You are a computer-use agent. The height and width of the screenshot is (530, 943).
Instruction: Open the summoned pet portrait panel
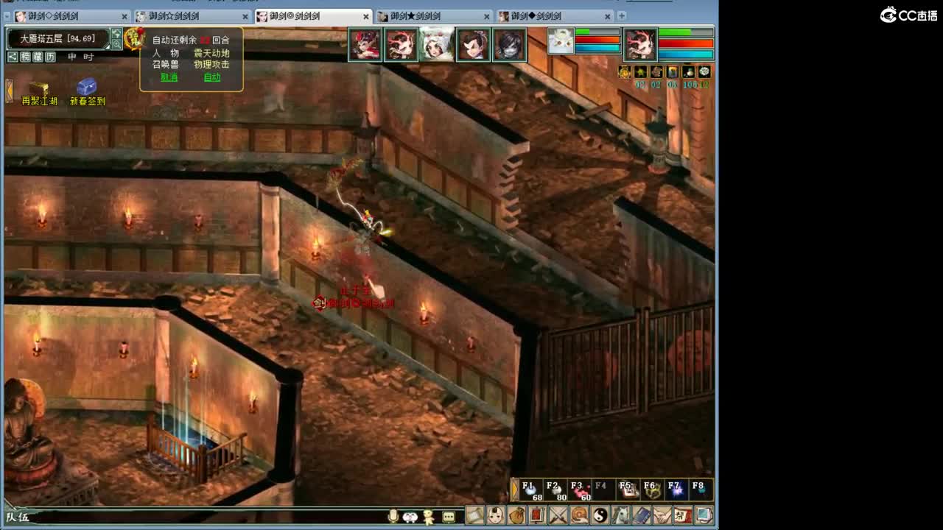561,41
